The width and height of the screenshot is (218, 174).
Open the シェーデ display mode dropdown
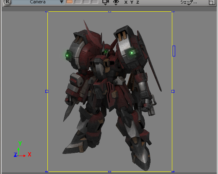coord(189,3)
